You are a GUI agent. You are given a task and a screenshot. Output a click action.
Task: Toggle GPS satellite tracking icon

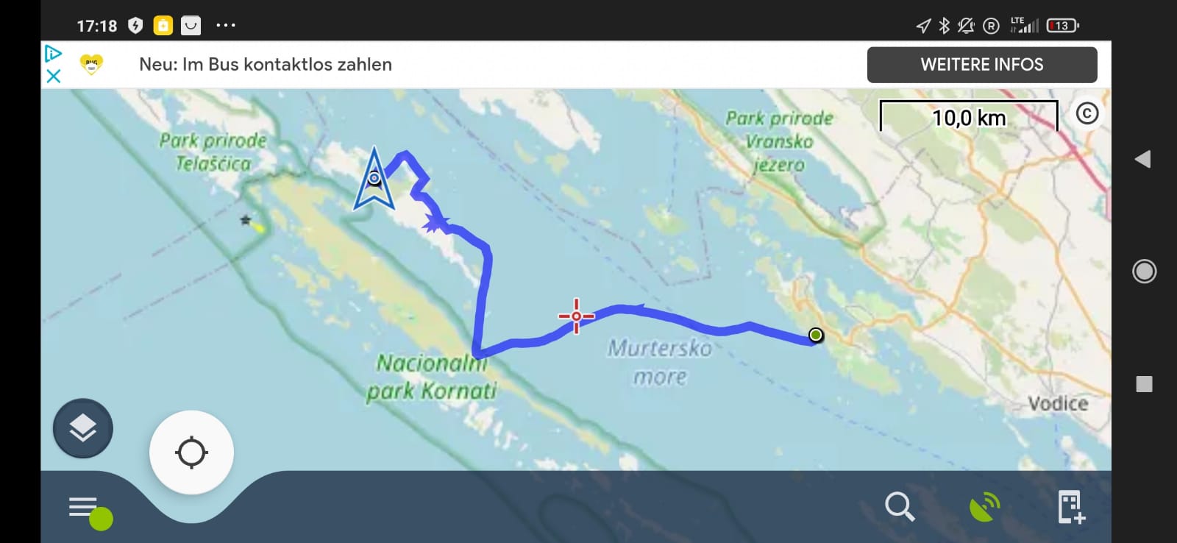pos(984,507)
